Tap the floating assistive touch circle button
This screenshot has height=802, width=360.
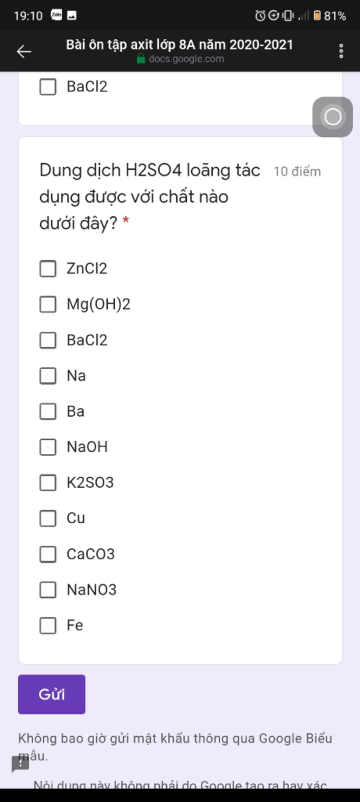click(x=333, y=117)
